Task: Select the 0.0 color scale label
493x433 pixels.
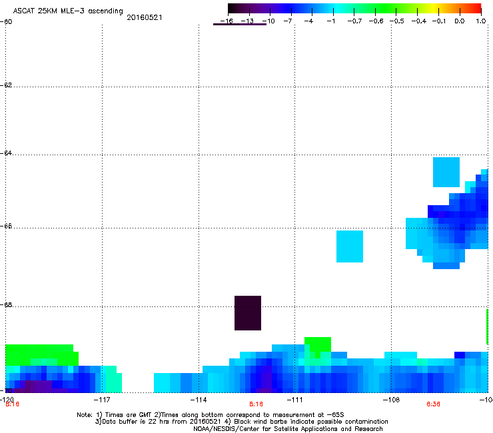Action: (x=460, y=21)
